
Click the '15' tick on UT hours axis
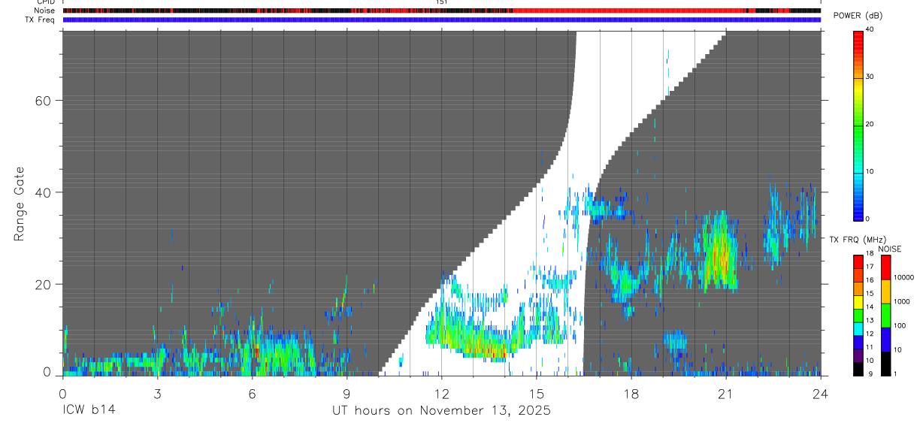[536, 393]
